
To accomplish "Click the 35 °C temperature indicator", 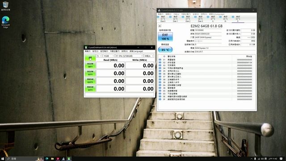I will [x=165, y=50].
